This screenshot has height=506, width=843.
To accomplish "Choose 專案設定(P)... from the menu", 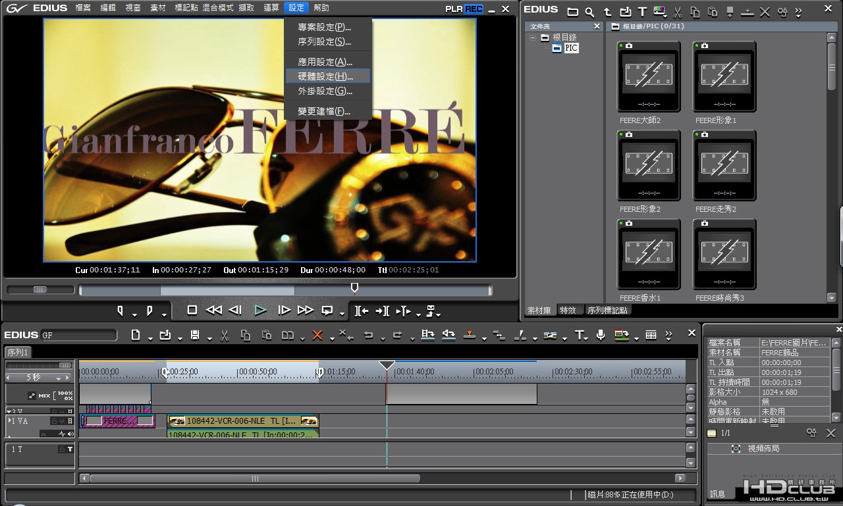I will pyautogui.click(x=328, y=27).
